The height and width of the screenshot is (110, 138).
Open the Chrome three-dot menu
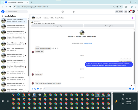pyautogui.click(x=136, y=7)
